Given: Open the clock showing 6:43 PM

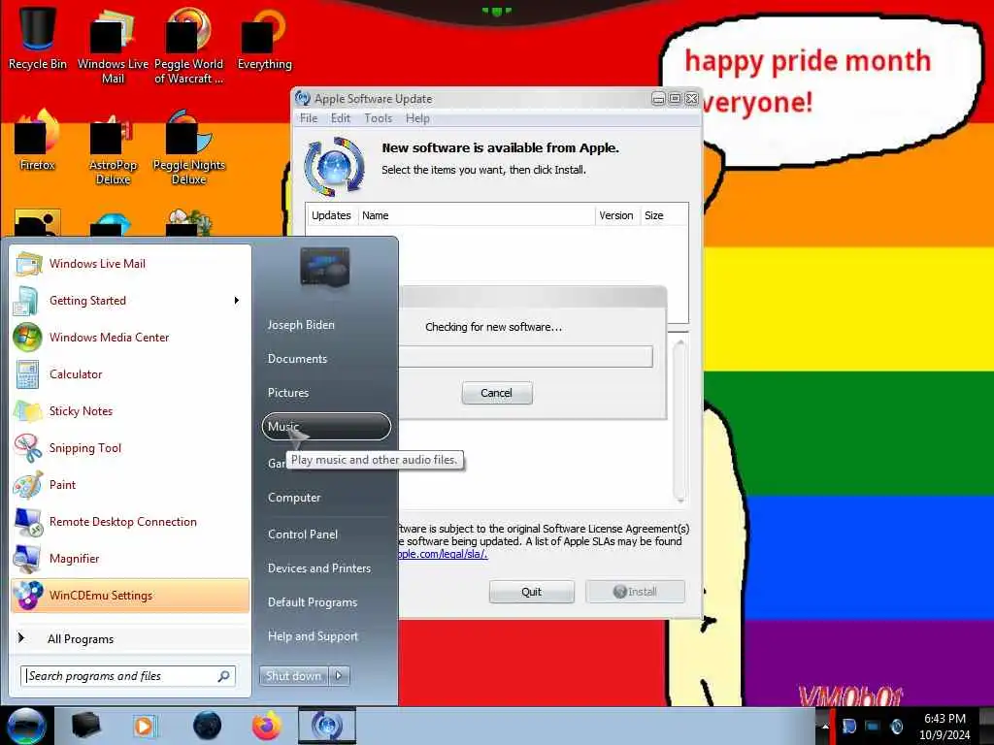Looking at the screenshot, I should point(944,727).
